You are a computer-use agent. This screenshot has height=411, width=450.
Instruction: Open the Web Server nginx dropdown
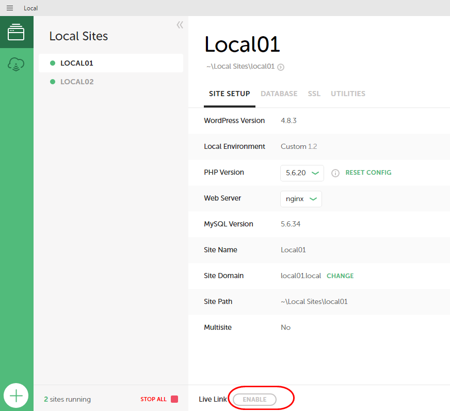point(301,199)
